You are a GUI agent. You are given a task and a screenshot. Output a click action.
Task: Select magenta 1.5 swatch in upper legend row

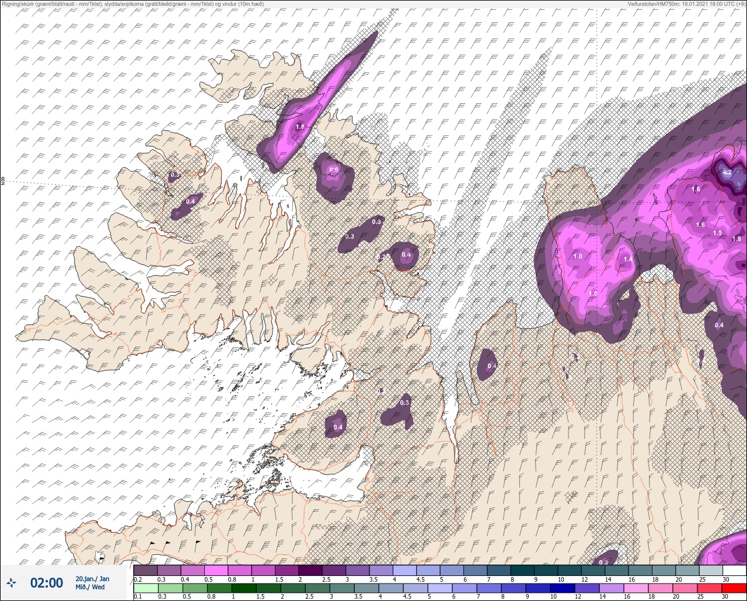(287, 570)
